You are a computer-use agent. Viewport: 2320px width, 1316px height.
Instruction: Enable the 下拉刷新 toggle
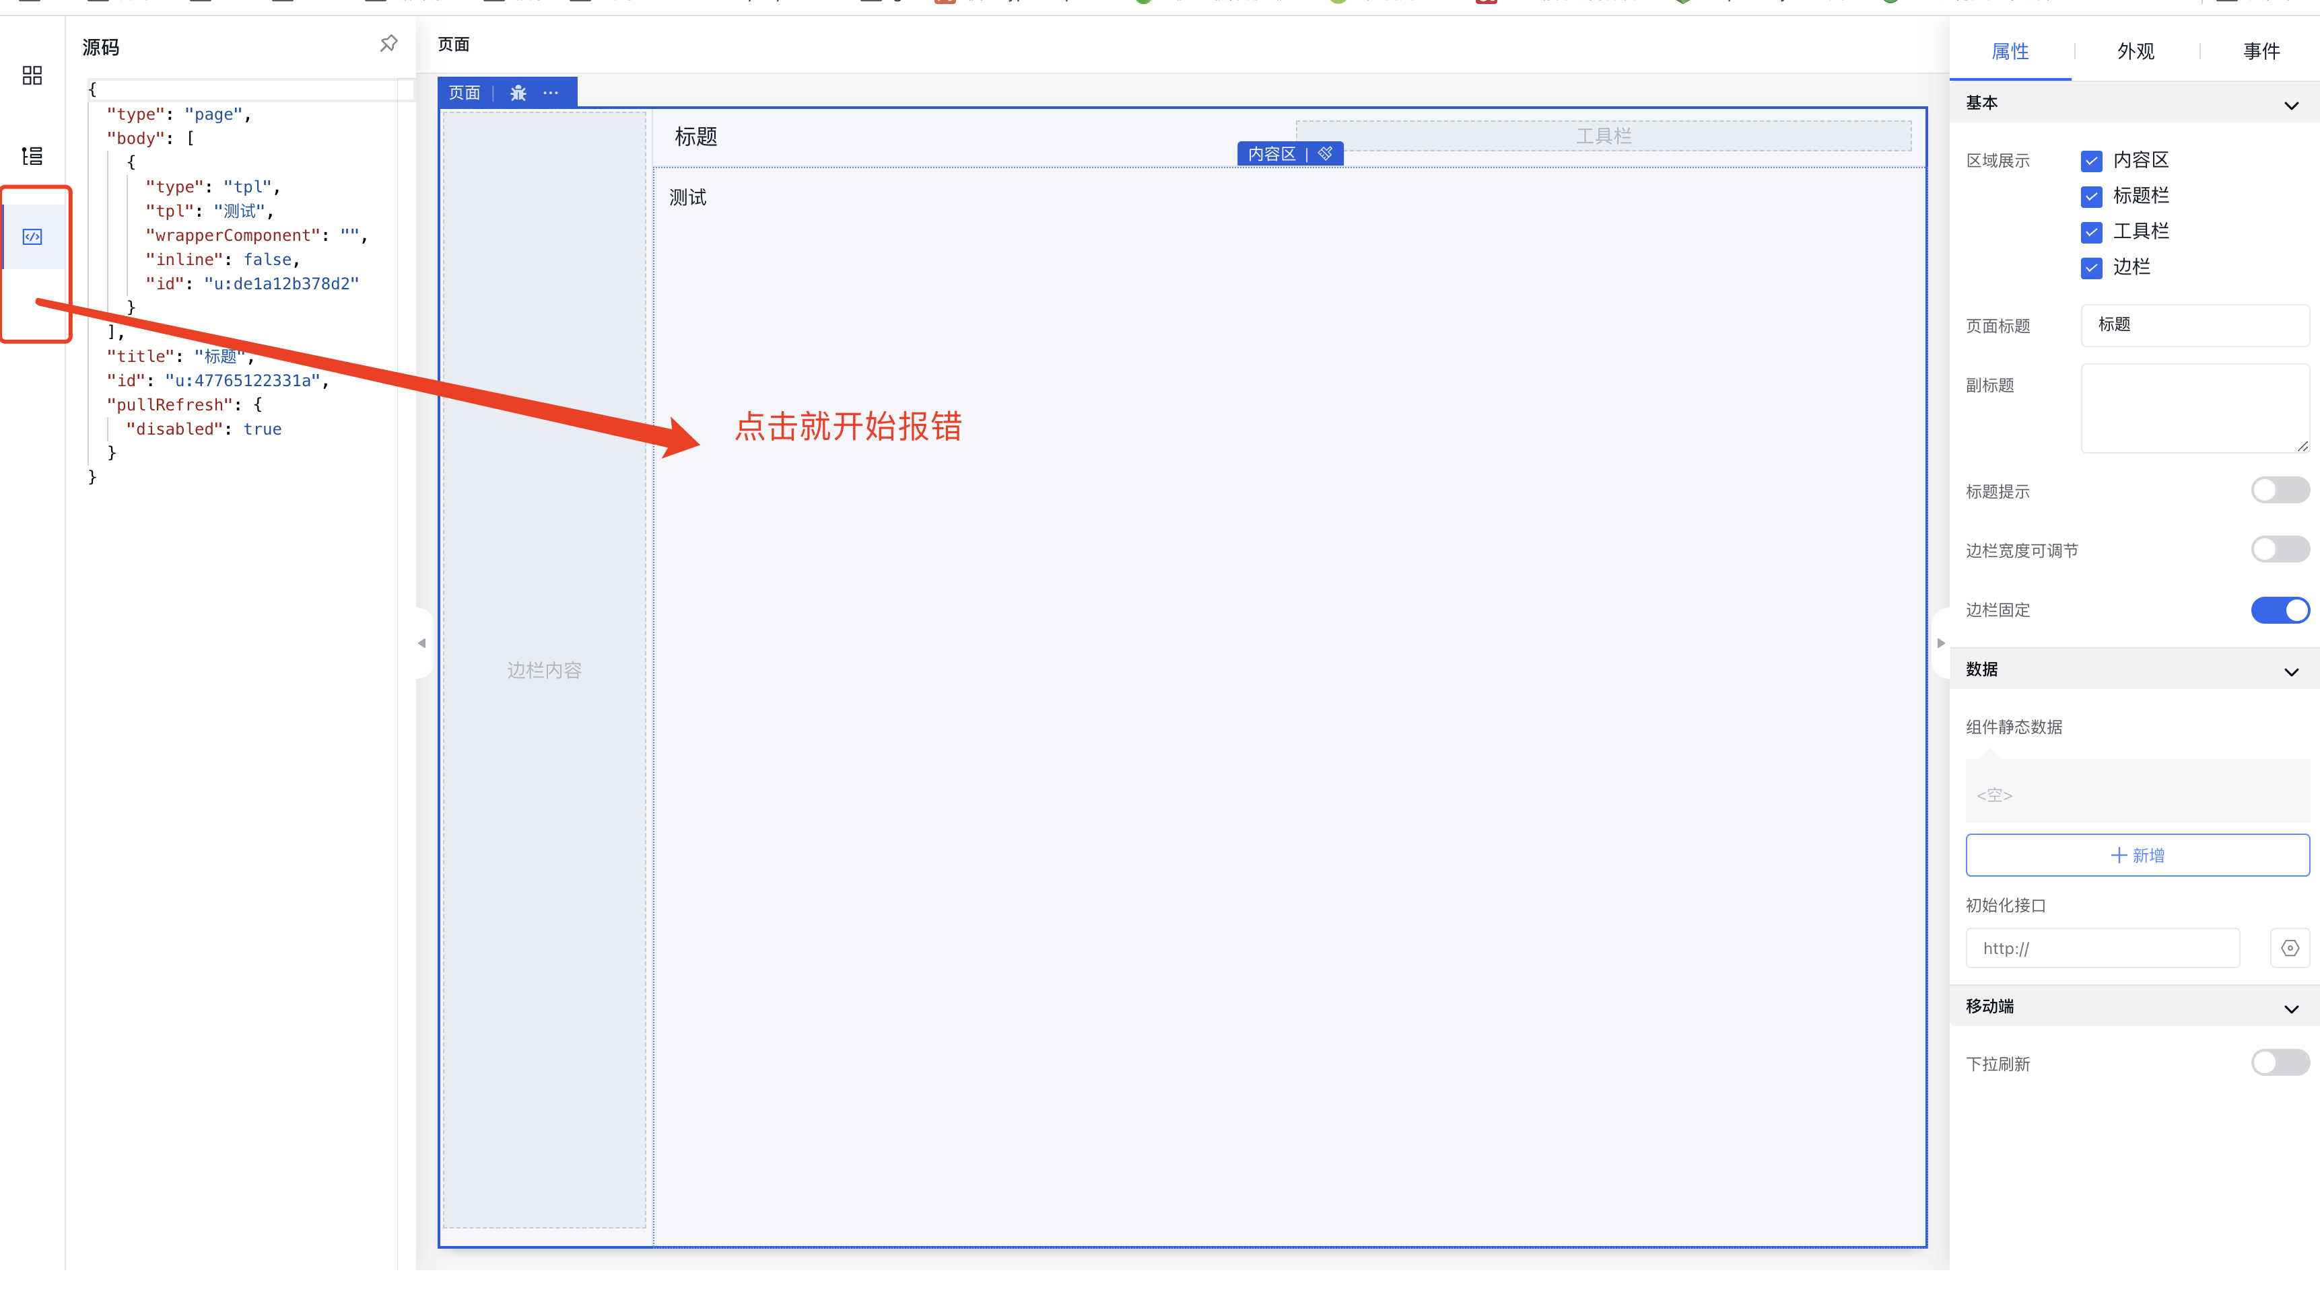pyautogui.click(x=2280, y=1063)
